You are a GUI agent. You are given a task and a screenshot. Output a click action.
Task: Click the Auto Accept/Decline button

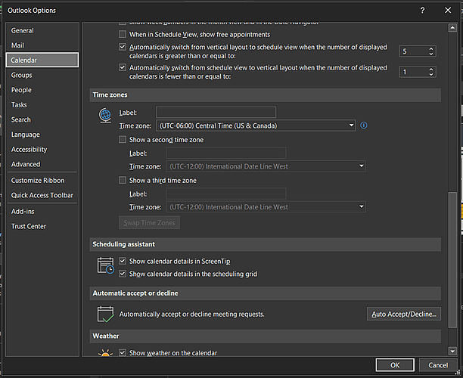pyautogui.click(x=404, y=314)
